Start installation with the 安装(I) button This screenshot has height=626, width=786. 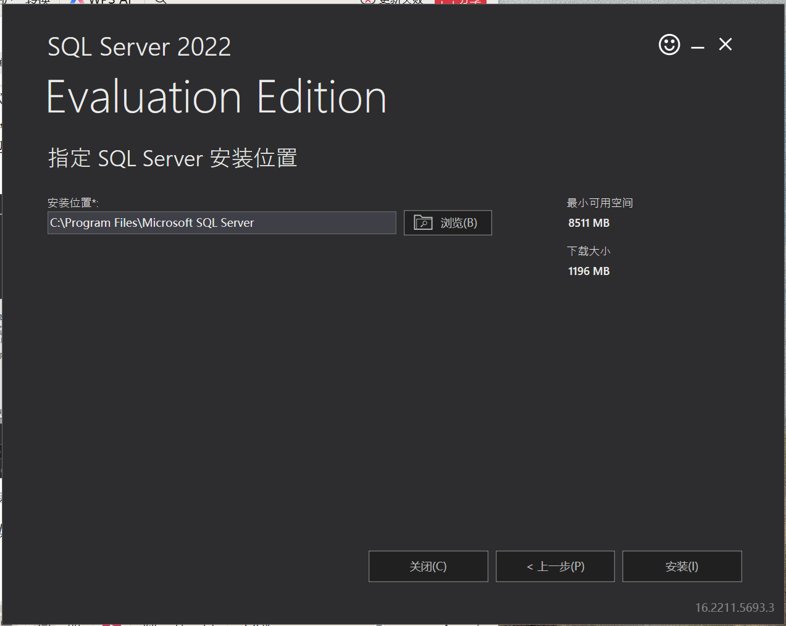(x=682, y=566)
